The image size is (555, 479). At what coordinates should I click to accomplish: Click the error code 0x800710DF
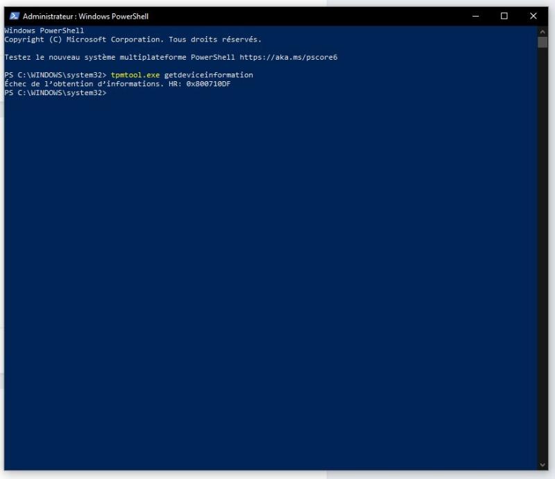coord(208,84)
